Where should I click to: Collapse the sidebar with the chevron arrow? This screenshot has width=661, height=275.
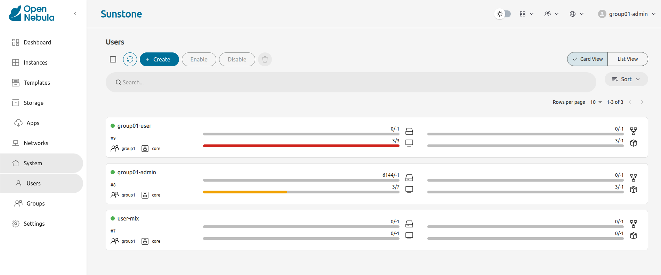tap(75, 14)
